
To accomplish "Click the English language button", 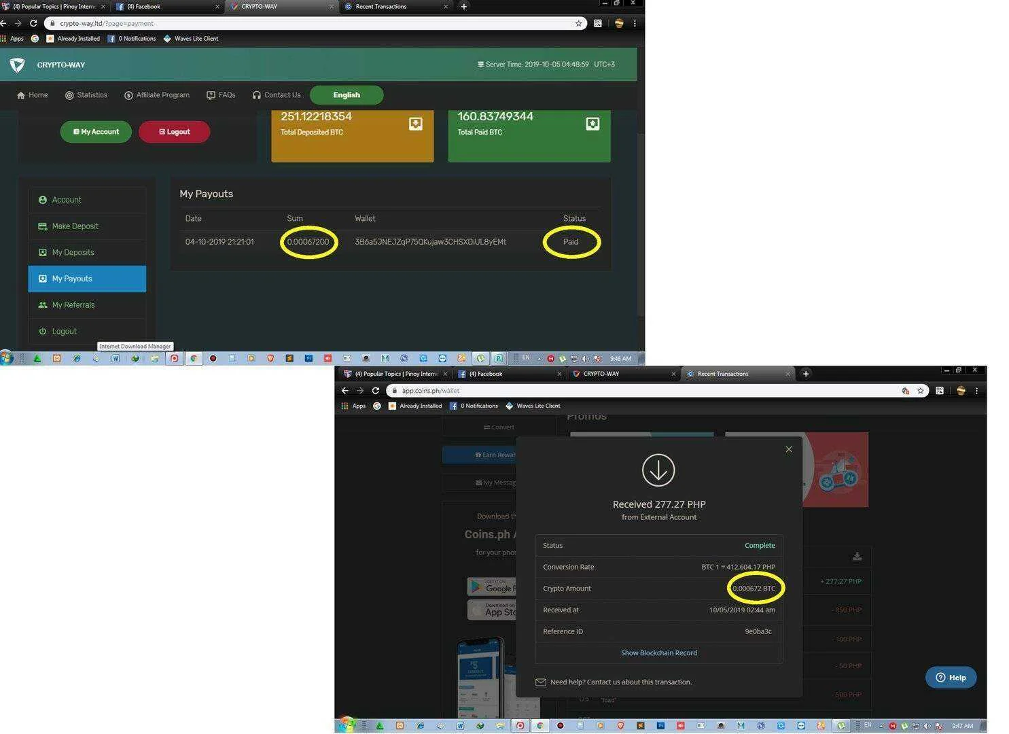I will tap(347, 95).
